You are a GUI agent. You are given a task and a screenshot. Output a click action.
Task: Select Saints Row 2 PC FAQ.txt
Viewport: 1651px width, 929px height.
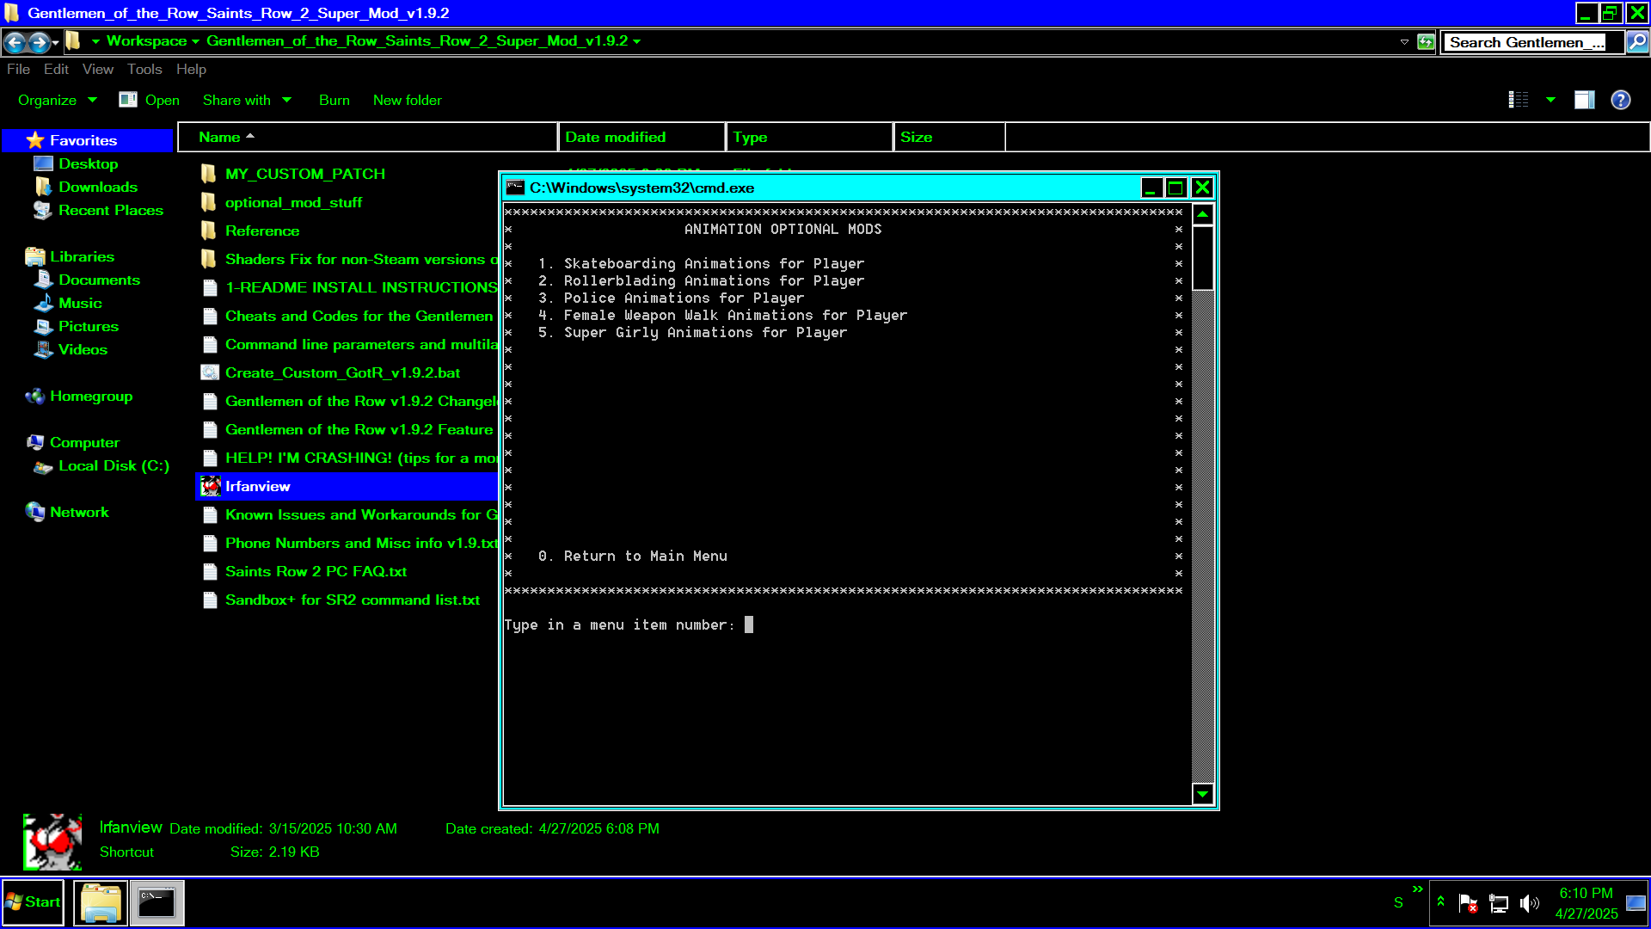(316, 571)
